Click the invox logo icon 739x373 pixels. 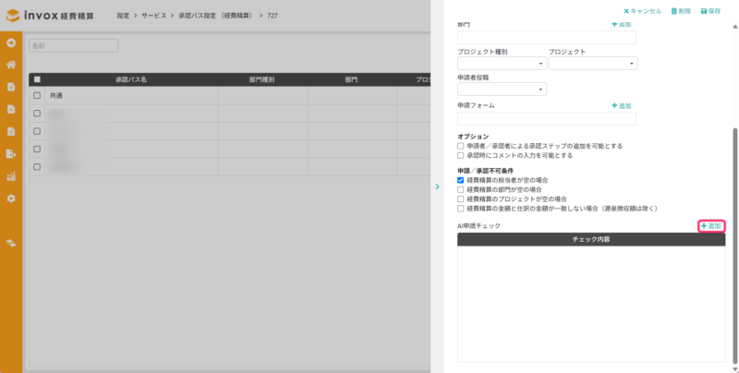click(13, 15)
